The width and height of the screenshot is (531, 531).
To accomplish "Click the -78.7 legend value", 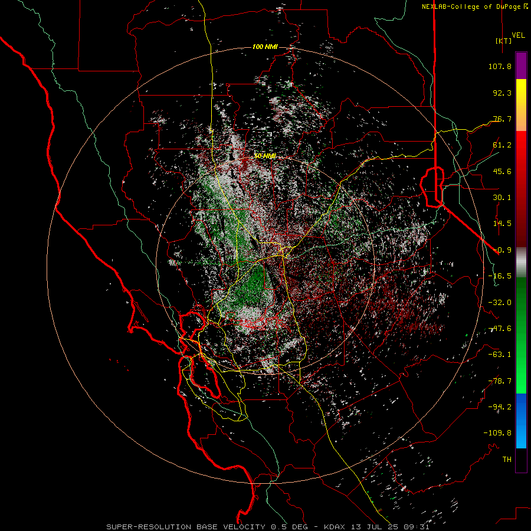I will pos(500,381).
